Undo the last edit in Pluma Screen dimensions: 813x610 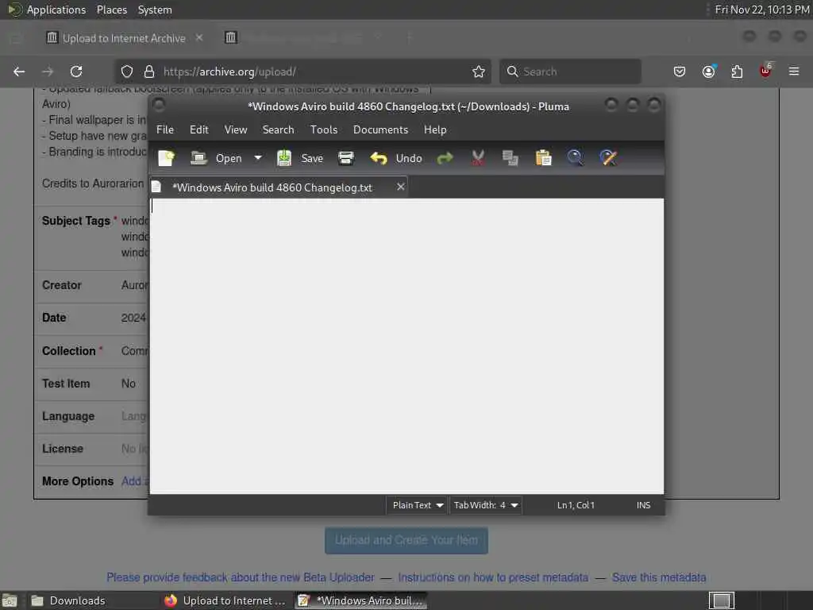click(x=396, y=158)
